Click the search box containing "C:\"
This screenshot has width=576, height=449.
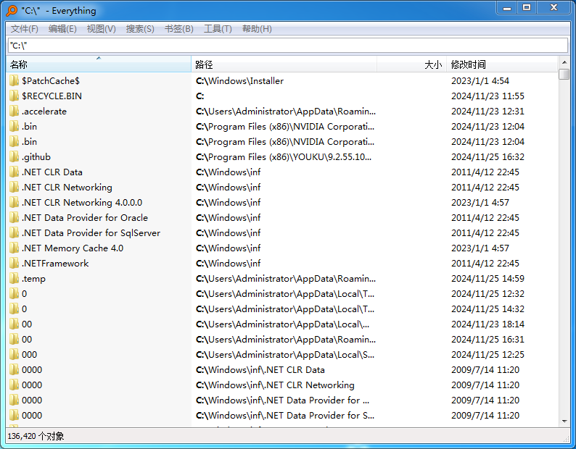click(x=287, y=46)
